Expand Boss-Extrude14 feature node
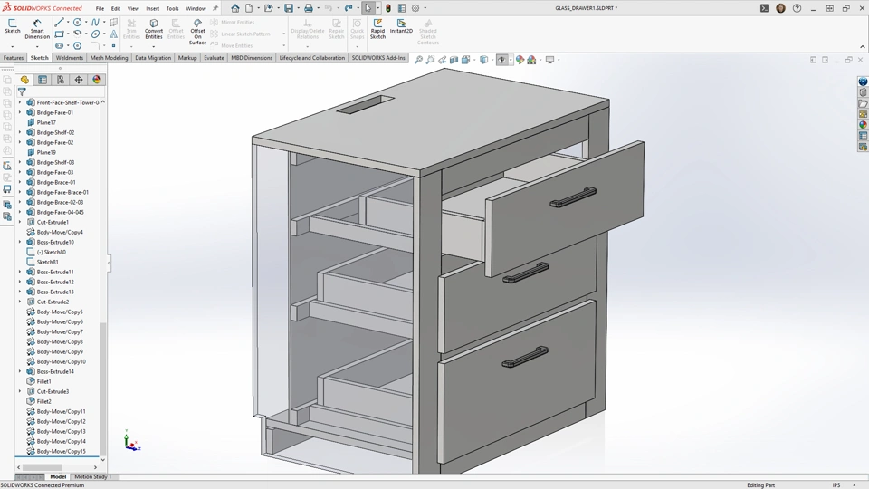The image size is (869, 489). (20, 371)
